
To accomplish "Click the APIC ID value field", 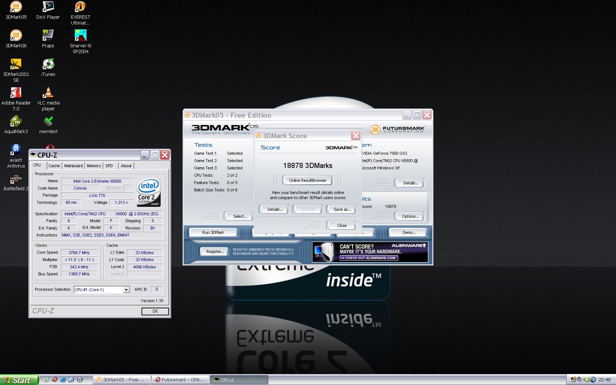I will pyautogui.click(x=157, y=289).
